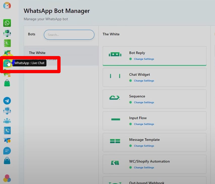This screenshot has width=215, height=184.
Task: Click the Bots search field
Action: point(69,35)
